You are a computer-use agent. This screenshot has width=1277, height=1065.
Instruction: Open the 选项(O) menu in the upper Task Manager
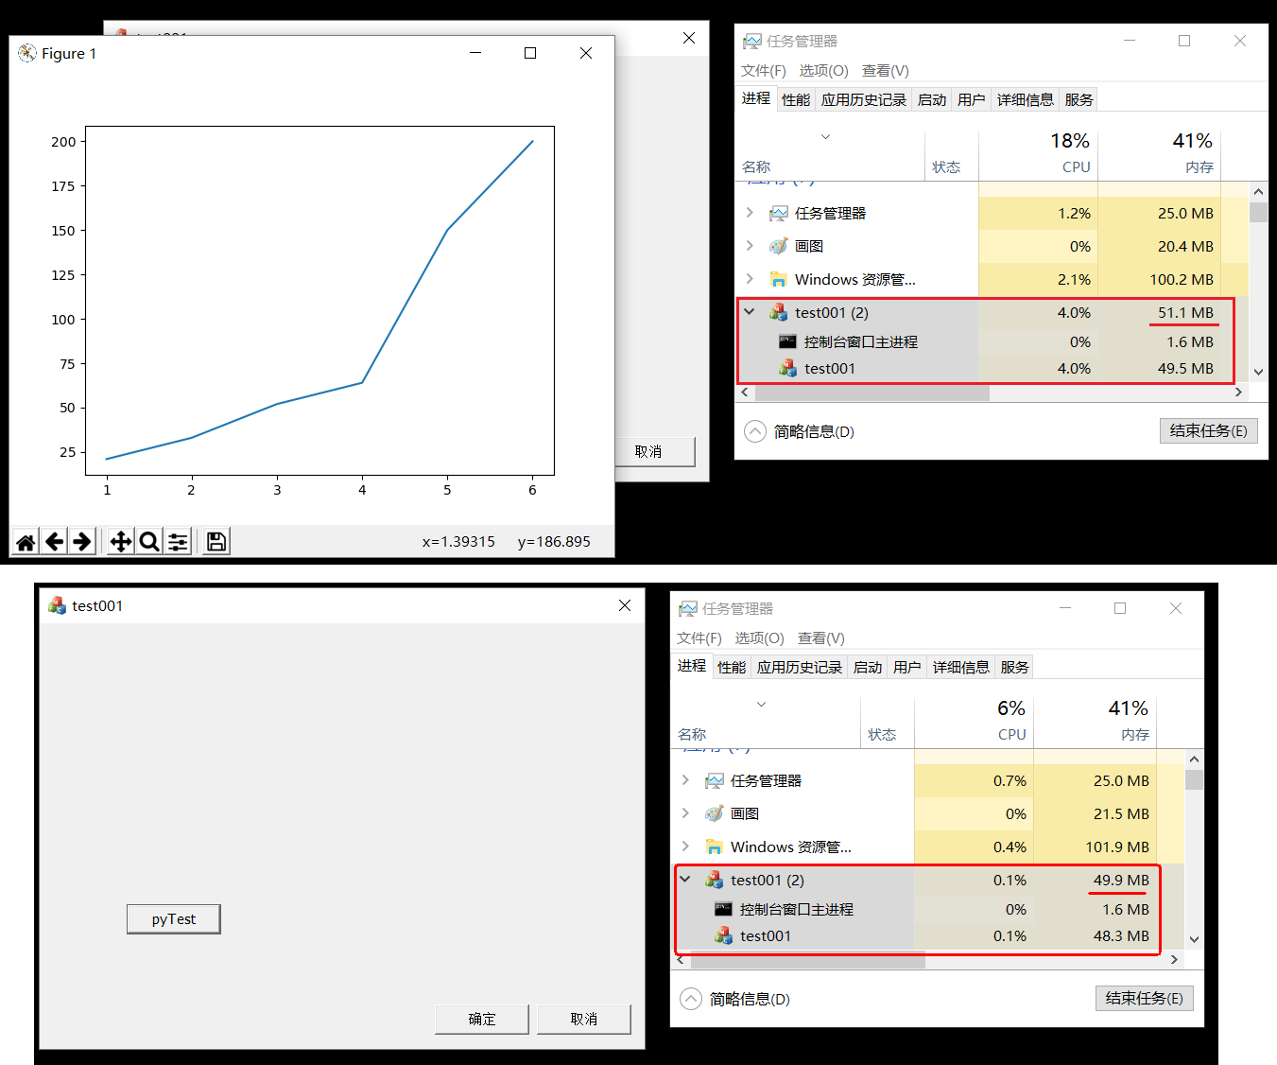824,71
